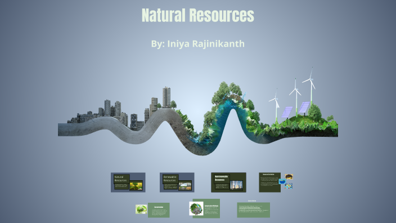The image size is (396, 223).
Task: Click the 'By: Iniya Rajinikanth' subtitle
Action: click(x=198, y=44)
